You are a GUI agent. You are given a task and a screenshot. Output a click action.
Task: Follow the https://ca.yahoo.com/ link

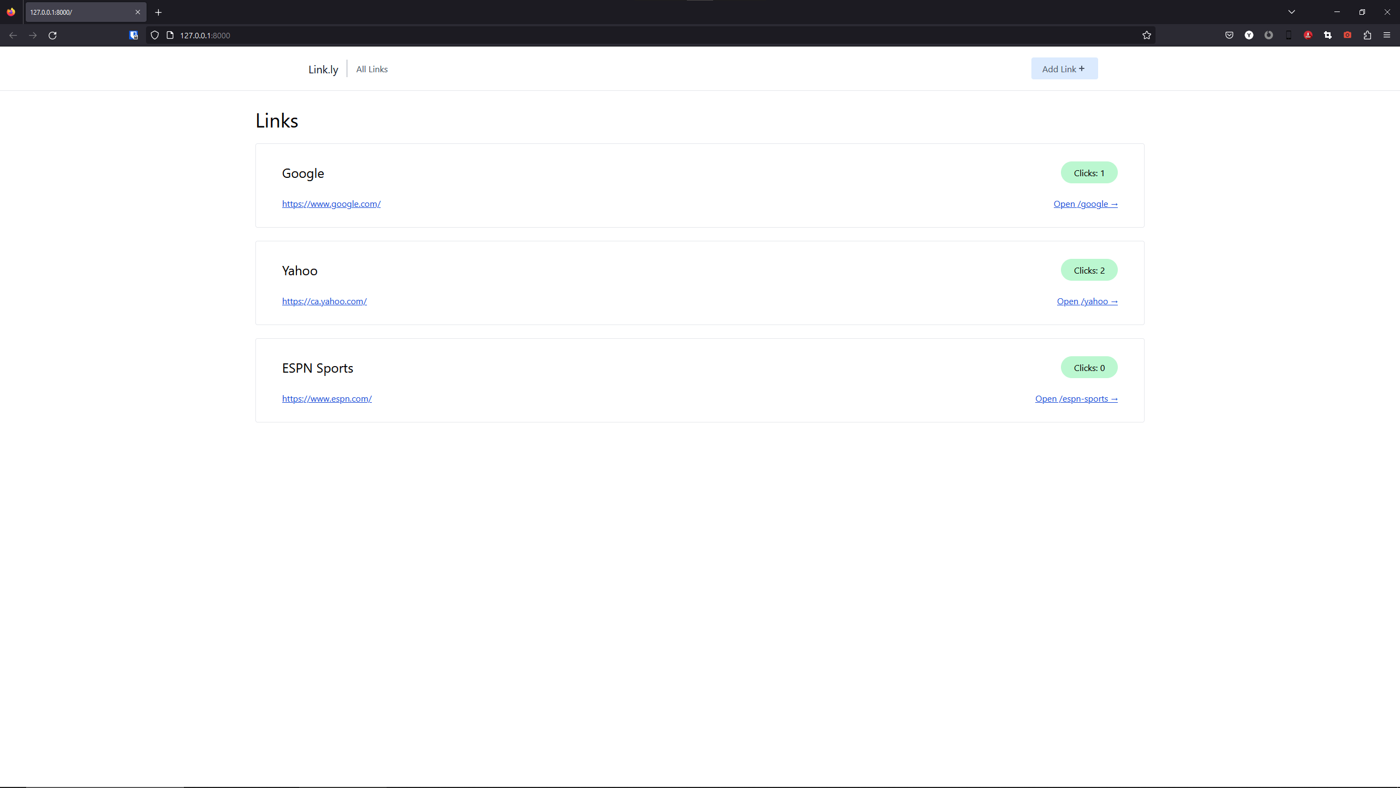[x=324, y=302]
